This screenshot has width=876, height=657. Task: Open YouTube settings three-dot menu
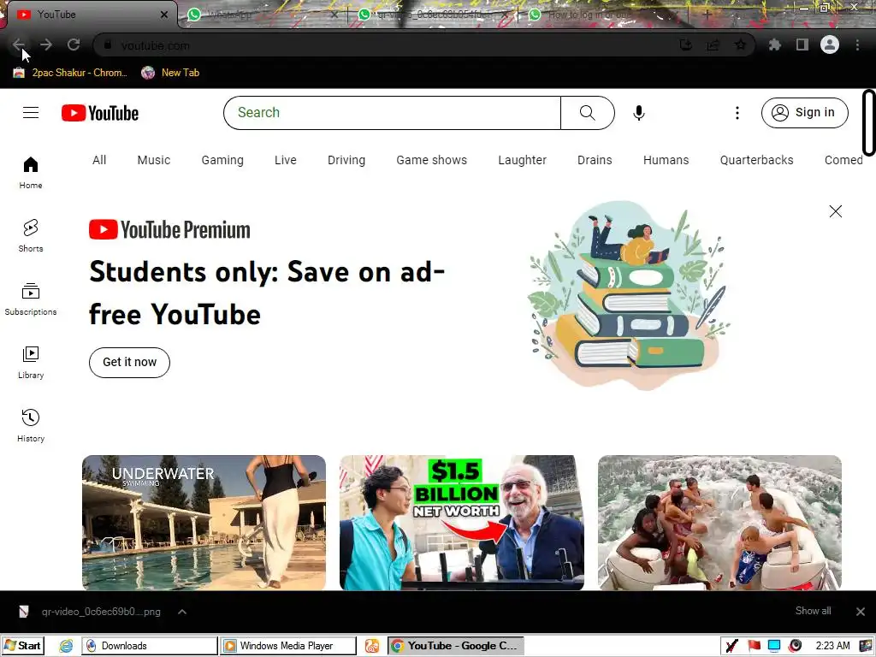737,113
